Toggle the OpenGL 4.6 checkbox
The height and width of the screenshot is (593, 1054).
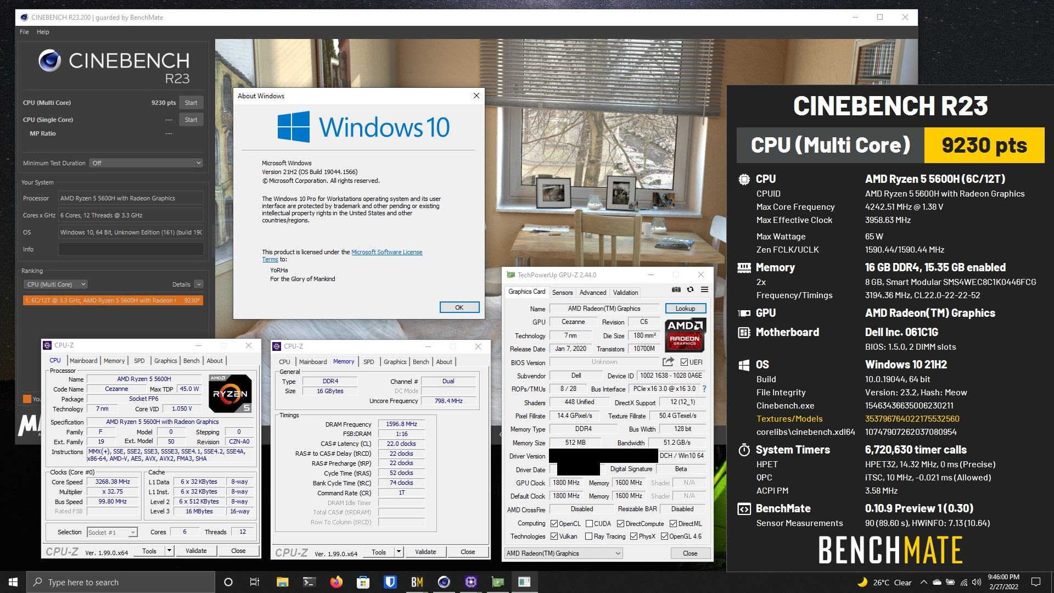click(664, 536)
